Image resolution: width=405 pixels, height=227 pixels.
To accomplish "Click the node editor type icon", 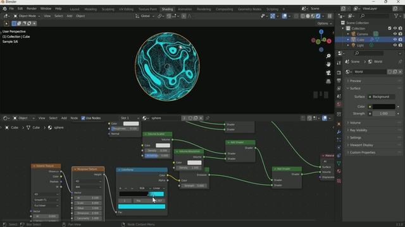I will coord(6,118).
